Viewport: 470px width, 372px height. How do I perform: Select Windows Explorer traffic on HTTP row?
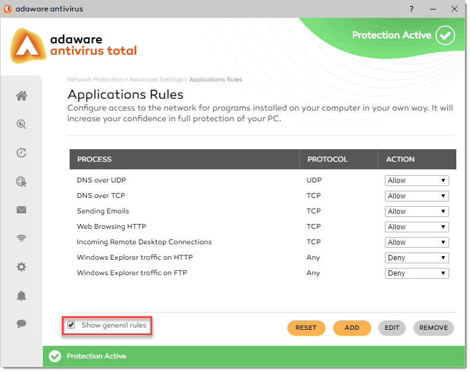tap(263, 257)
